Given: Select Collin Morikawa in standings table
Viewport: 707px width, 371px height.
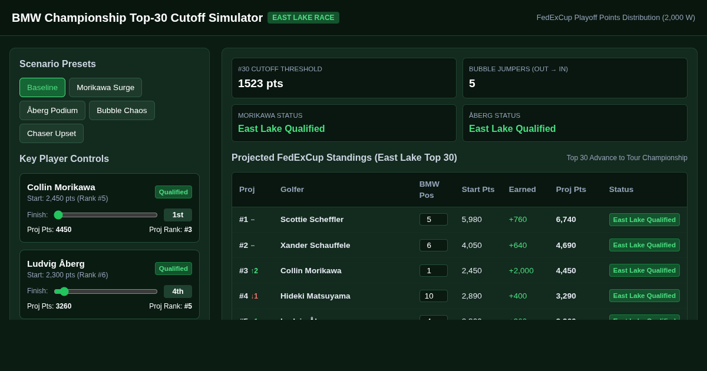Looking at the screenshot, I should coord(310,270).
